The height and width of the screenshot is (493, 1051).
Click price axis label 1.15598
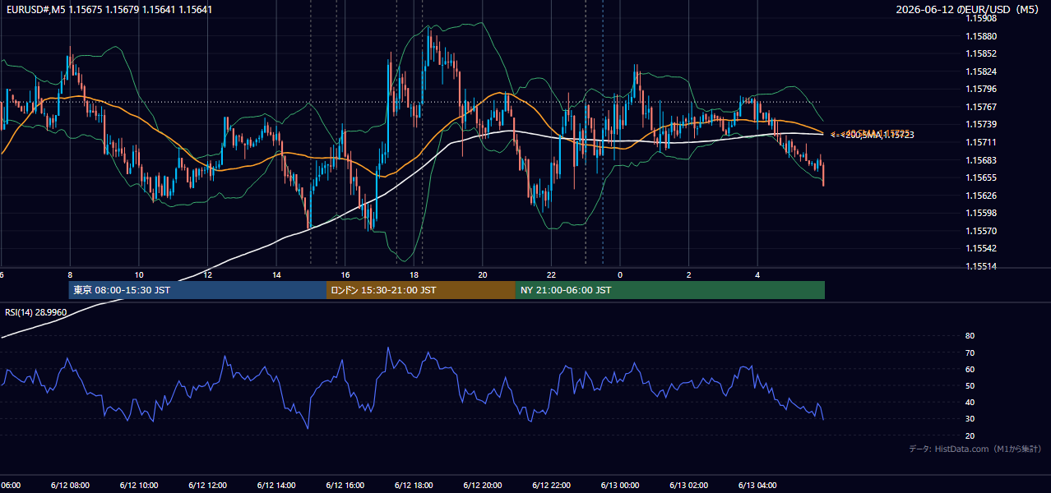[982, 213]
